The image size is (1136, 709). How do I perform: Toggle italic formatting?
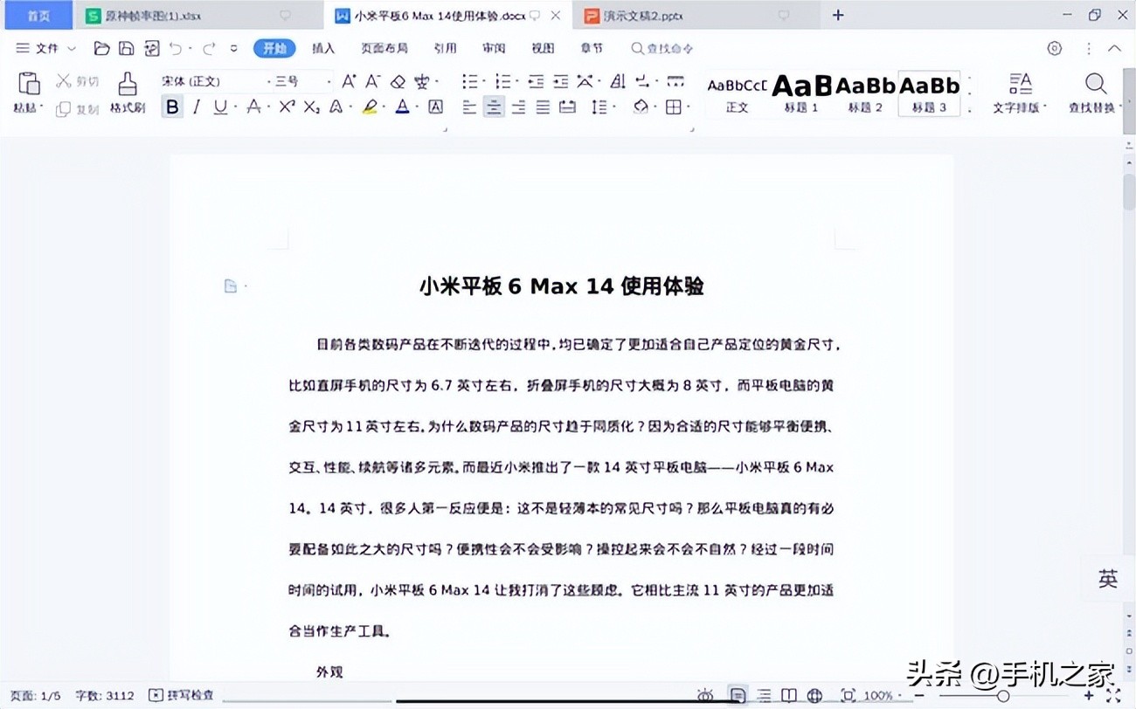(194, 107)
